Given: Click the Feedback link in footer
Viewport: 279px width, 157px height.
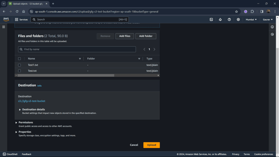Looking at the screenshot, I should point(27,154).
